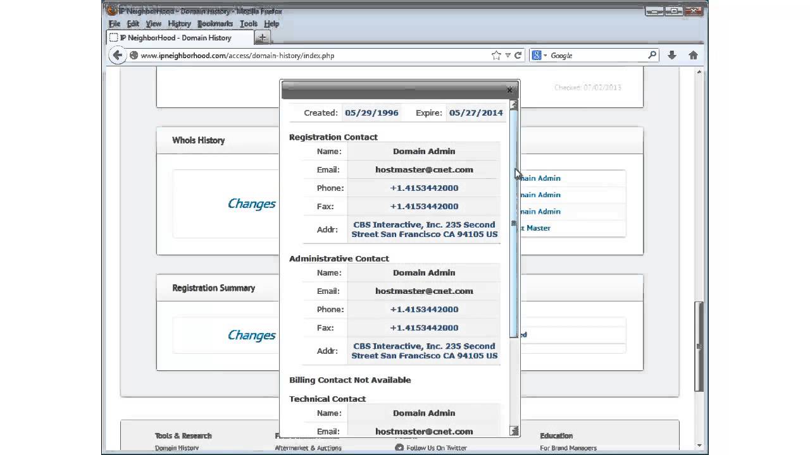
Task: Open the URL history dropdown arrow
Action: (508, 56)
